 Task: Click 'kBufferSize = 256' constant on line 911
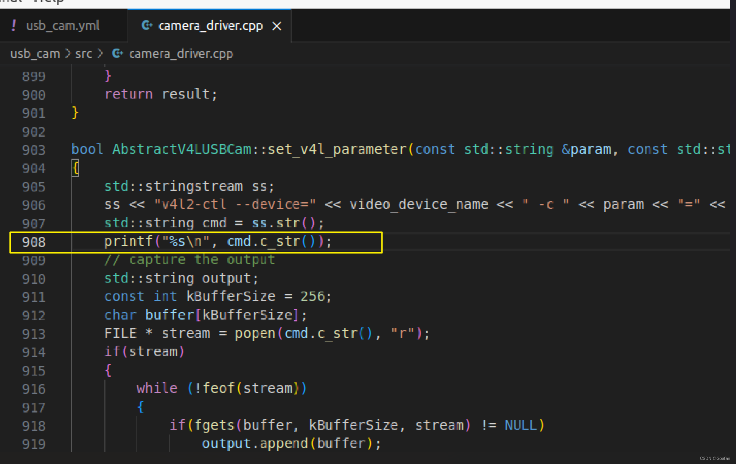[x=255, y=296]
